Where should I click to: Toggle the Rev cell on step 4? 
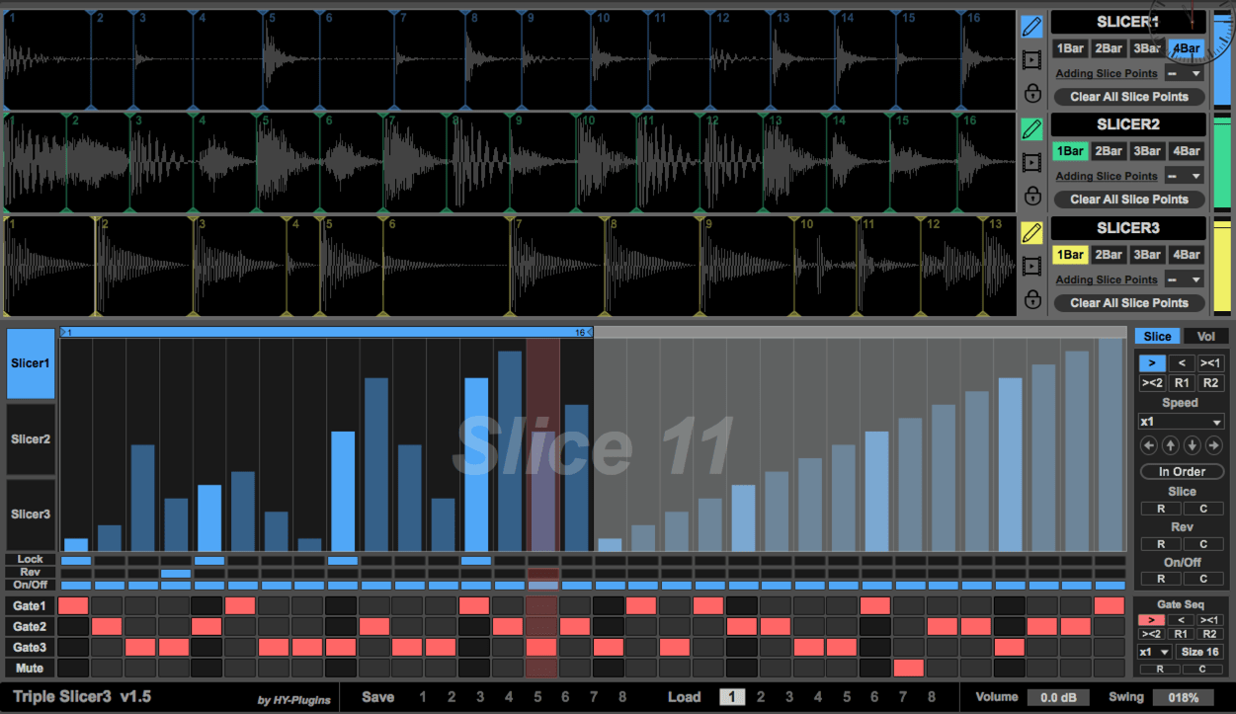[x=176, y=573]
